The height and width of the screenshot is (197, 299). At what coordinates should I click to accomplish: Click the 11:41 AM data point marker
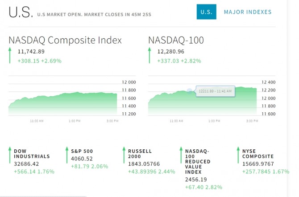189,90
